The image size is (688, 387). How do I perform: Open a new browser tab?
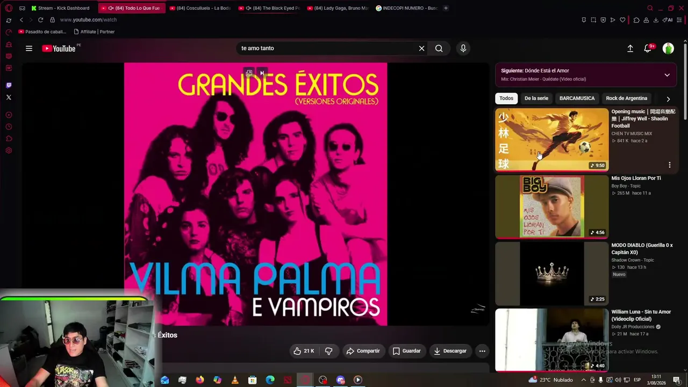[x=446, y=8]
